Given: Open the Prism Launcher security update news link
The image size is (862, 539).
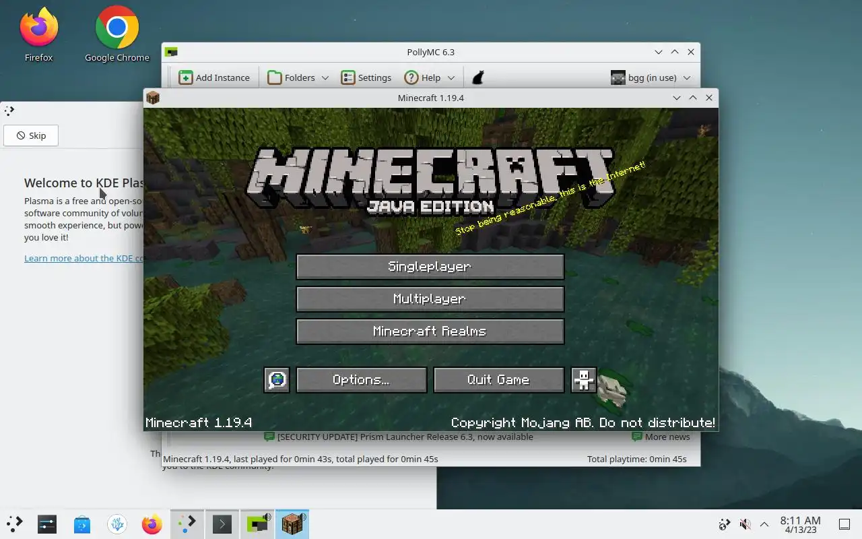Looking at the screenshot, I should pyautogui.click(x=399, y=437).
